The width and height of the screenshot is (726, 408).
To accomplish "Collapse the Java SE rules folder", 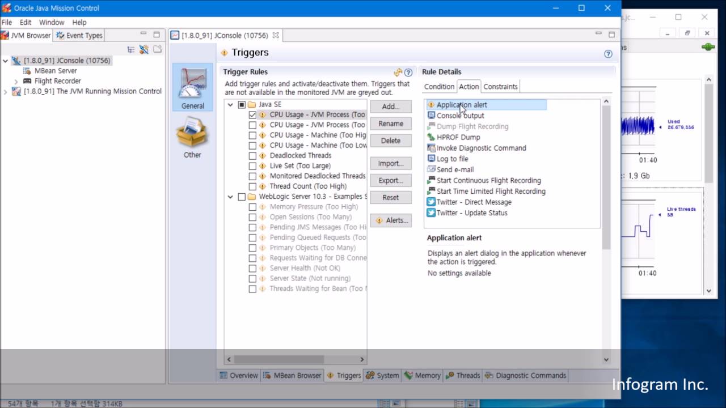I will (x=230, y=104).
